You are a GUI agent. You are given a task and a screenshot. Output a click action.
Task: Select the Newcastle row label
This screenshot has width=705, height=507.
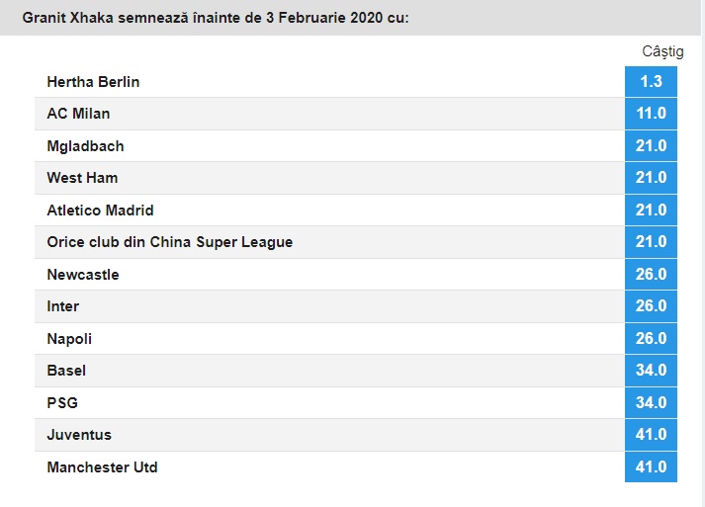pyautogui.click(x=83, y=275)
